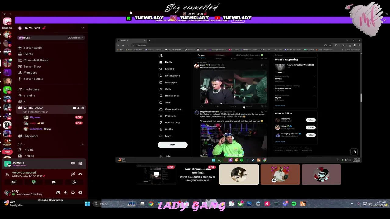
Task: Toggle screen share with the green monitor button
Action: click(x=34, y=182)
